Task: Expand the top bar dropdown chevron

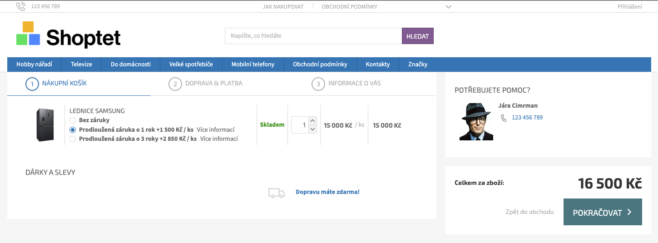Action: [448, 7]
